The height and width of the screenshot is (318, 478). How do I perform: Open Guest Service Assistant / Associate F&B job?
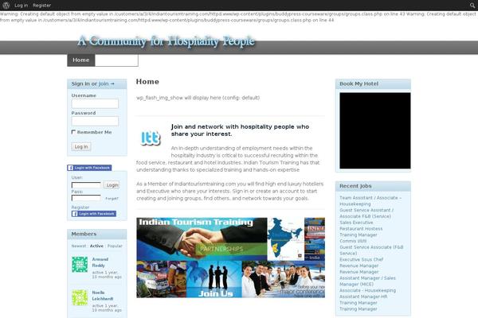coord(366,213)
